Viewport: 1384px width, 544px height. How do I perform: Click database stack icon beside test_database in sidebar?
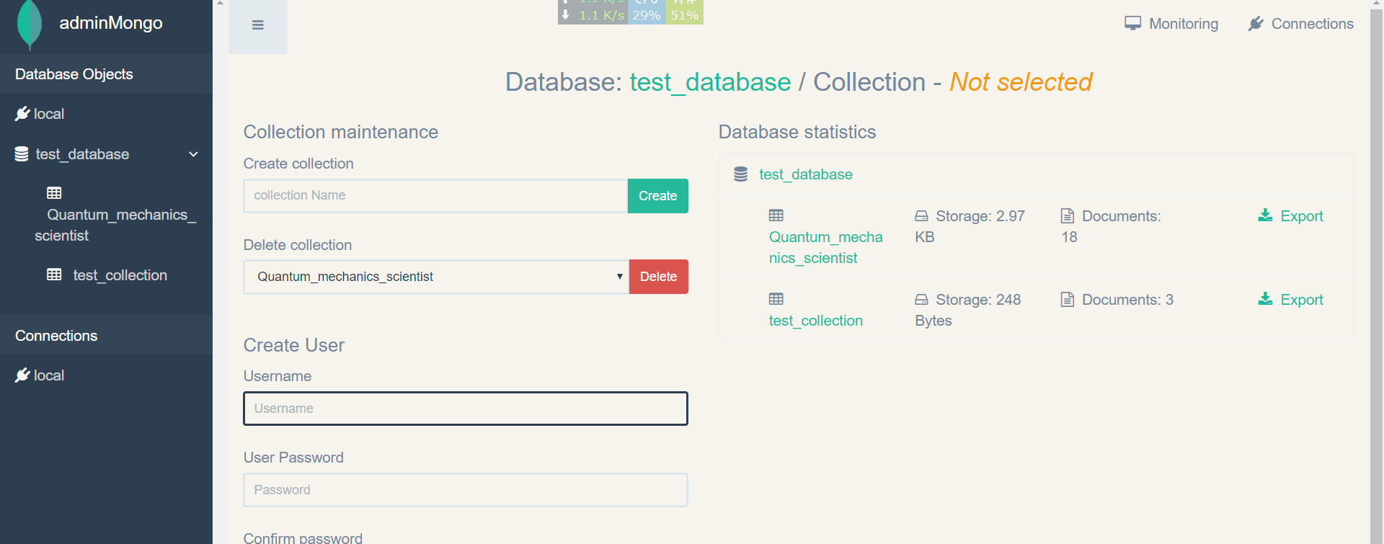pyautogui.click(x=22, y=154)
